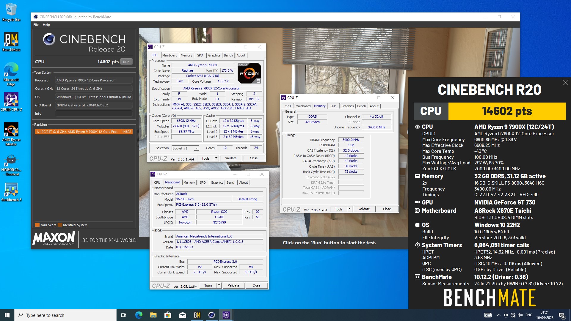The image size is (571, 321).
Task: Open Edge from the taskbar
Action: coord(139,315)
